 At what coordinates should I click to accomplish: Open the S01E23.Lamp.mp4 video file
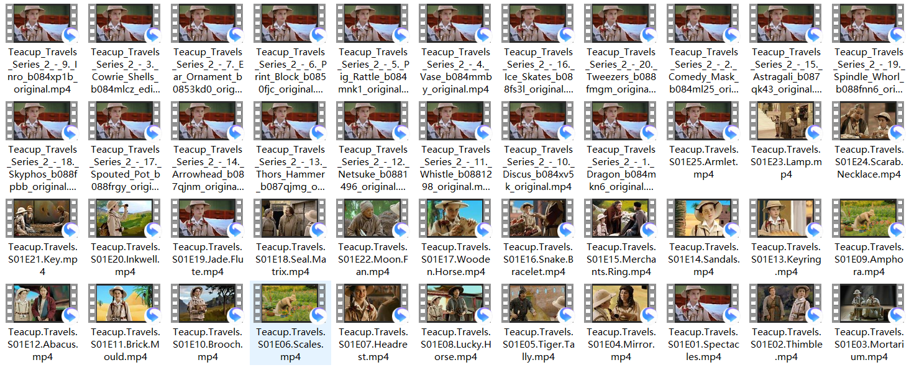click(786, 120)
